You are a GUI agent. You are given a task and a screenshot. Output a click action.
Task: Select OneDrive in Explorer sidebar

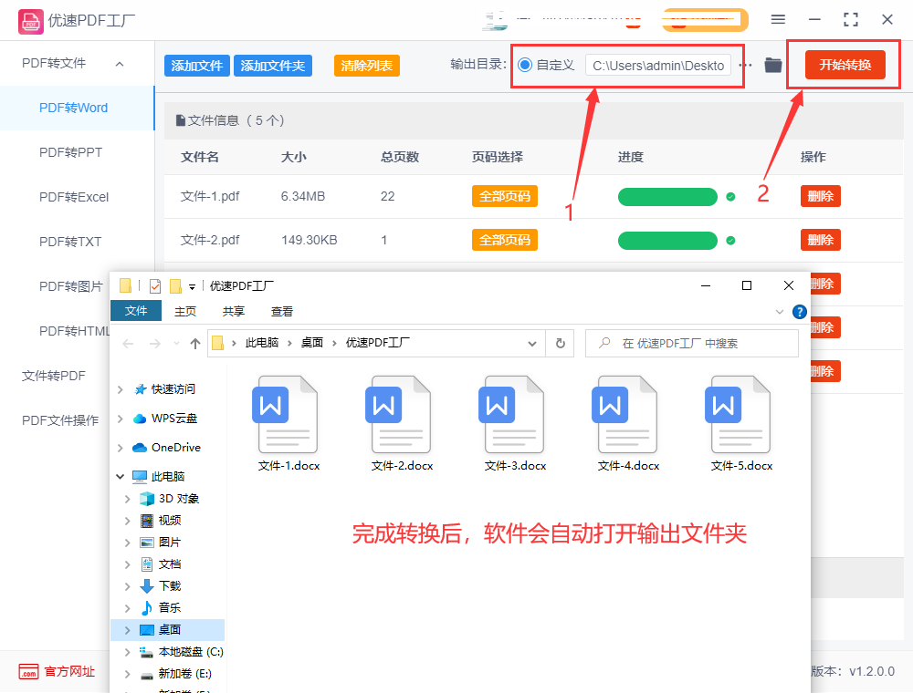[x=175, y=447]
